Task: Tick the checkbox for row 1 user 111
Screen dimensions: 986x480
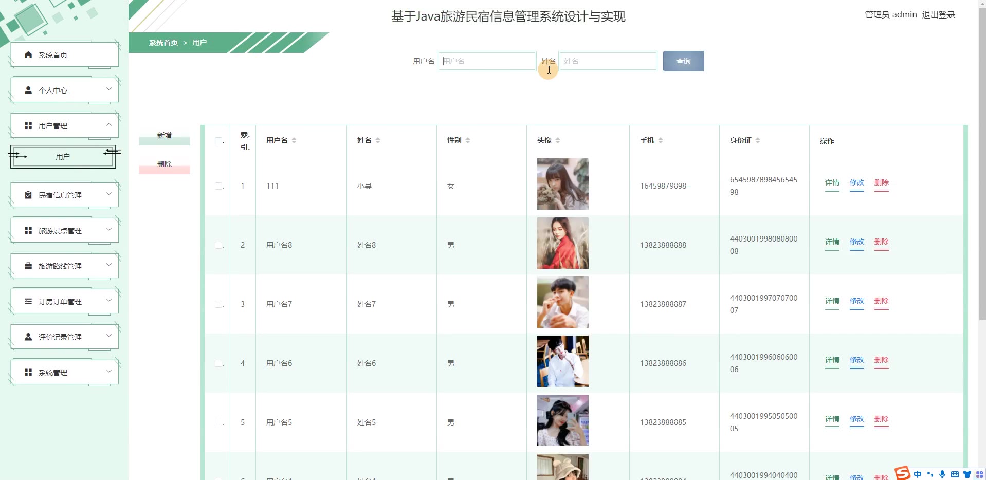Action: [218, 186]
